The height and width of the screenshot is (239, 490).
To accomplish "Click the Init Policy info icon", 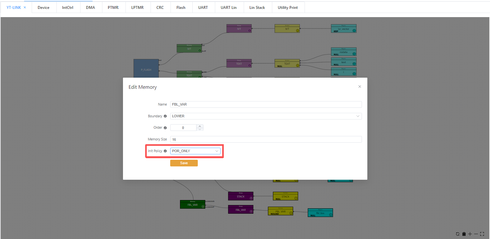I will point(165,151).
